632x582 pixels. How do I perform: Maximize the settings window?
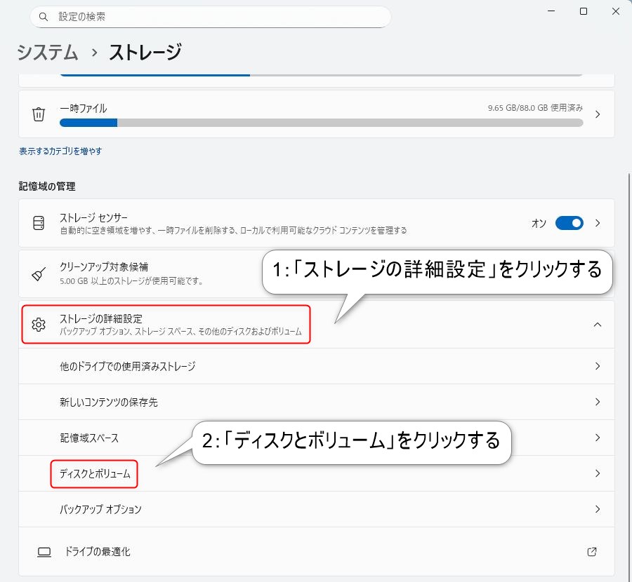tap(584, 11)
